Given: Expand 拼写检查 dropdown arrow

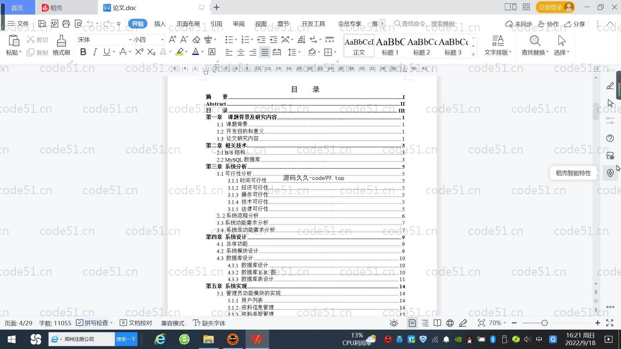Looking at the screenshot, I should pos(111,323).
